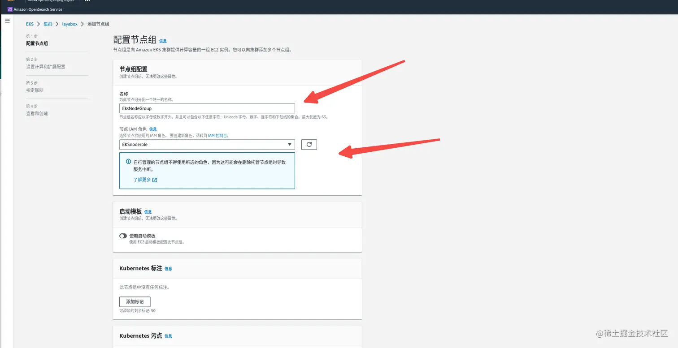Open the 节点 IAM 角色 dropdown showing EKSnoderole

207,144
